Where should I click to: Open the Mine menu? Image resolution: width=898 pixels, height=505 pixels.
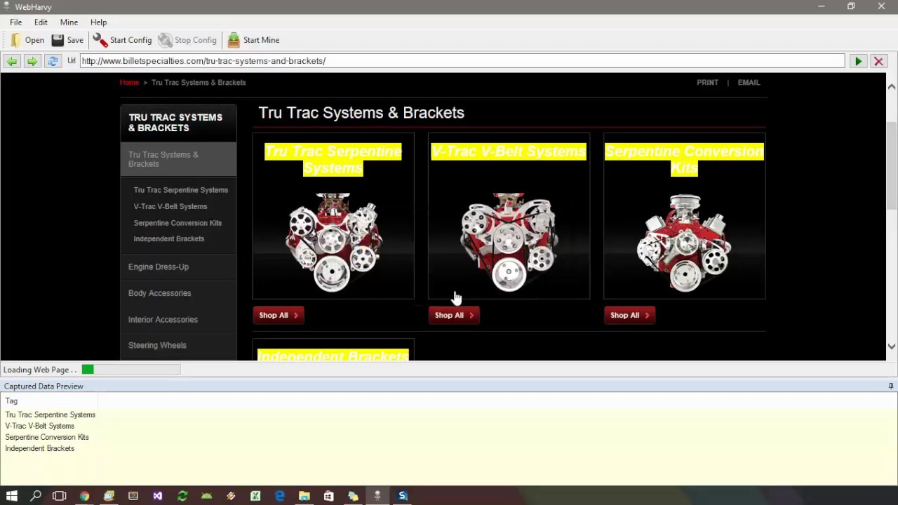(69, 22)
